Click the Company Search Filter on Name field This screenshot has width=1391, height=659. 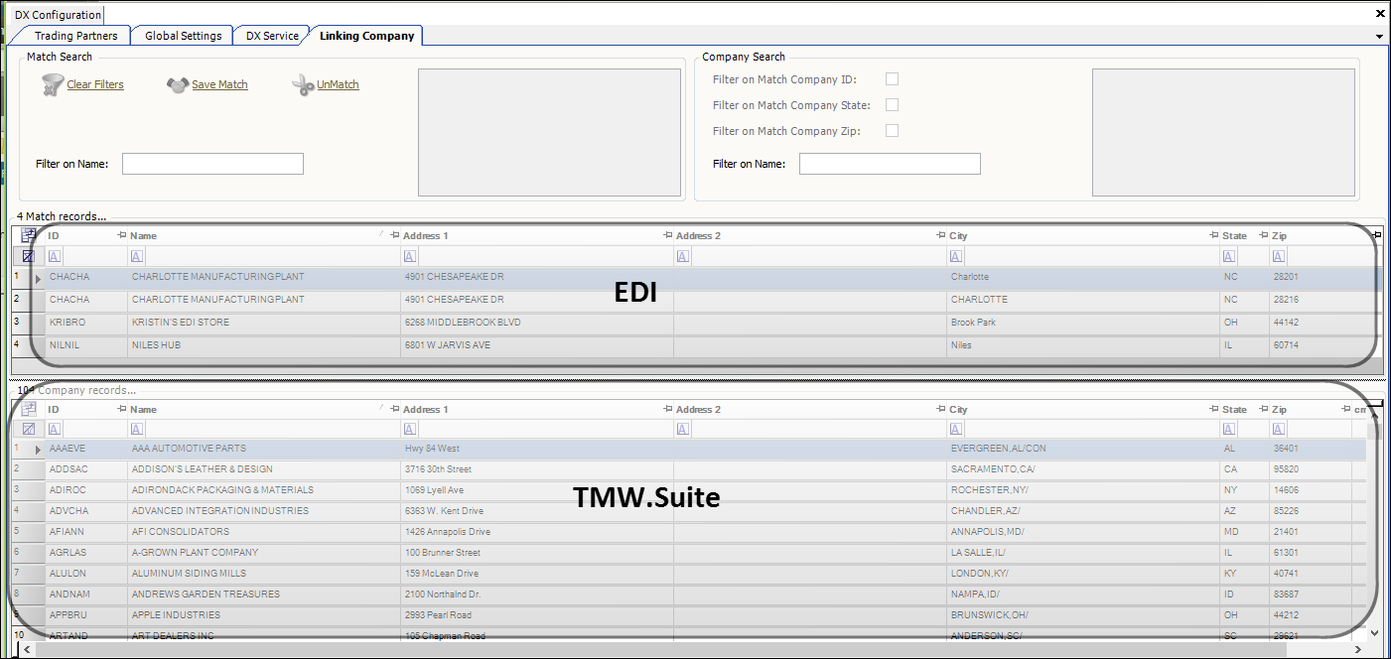coord(890,164)
